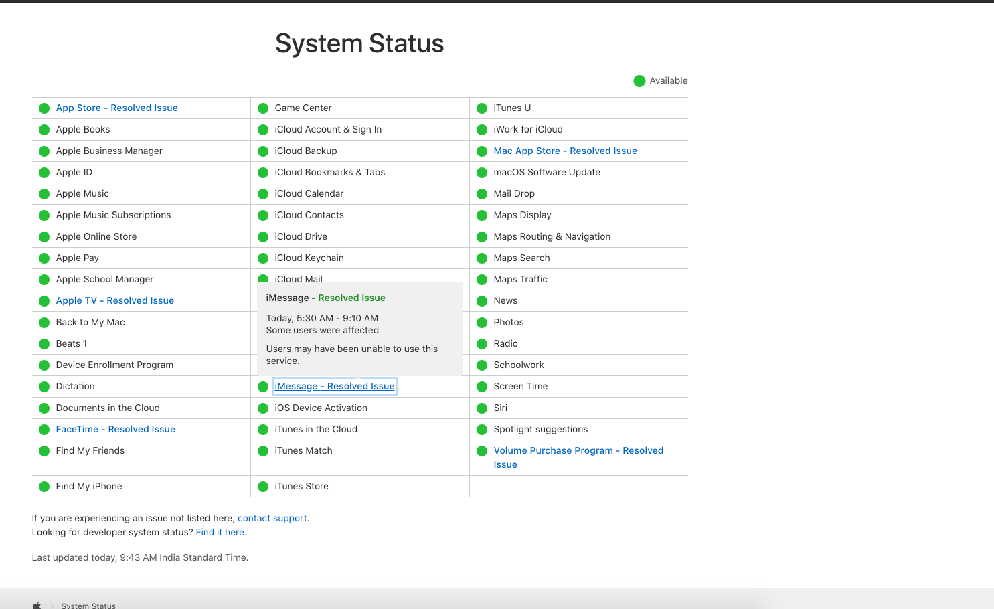Click the green Available legend dot
The height and width of the screenshot is (609, 994).
(639, 81)
